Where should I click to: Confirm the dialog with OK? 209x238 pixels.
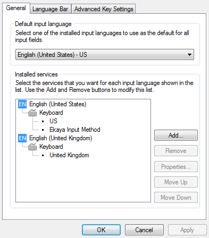coord(101,230)
